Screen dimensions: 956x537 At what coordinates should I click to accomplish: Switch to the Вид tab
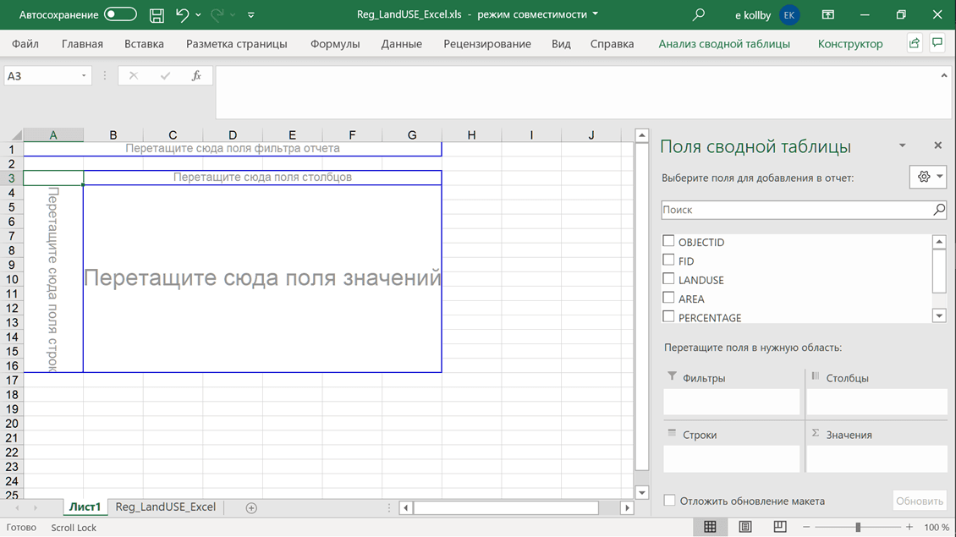coord(561,44)
